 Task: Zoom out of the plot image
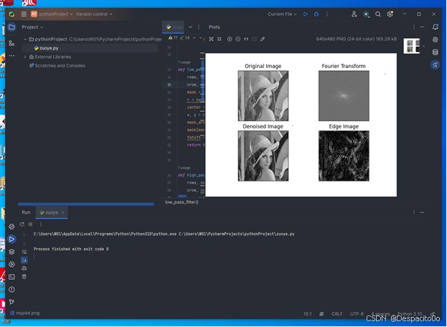[x=237, y=39]
